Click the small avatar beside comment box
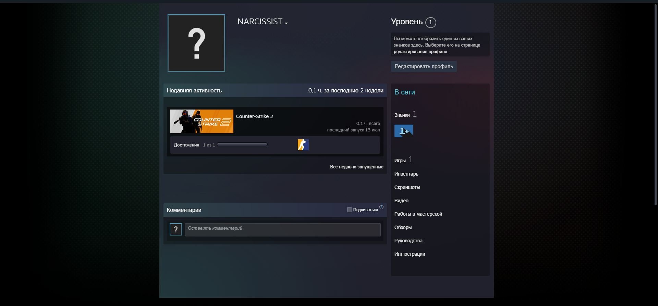 point(176,229)
